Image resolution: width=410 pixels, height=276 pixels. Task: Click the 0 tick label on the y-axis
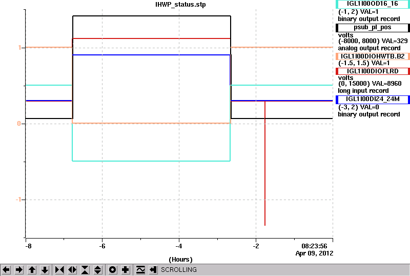tap(19, 124)
